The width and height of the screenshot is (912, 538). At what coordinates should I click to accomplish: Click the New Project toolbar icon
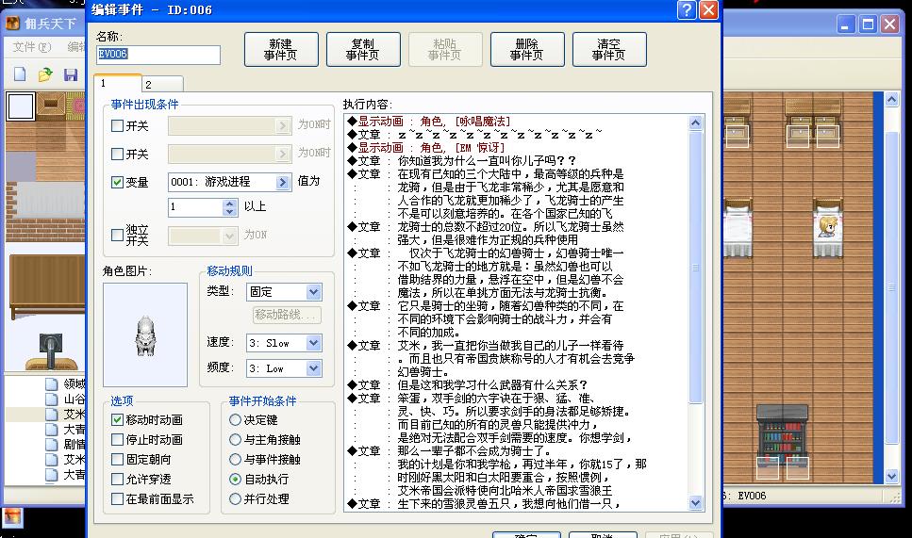point(20,74)
